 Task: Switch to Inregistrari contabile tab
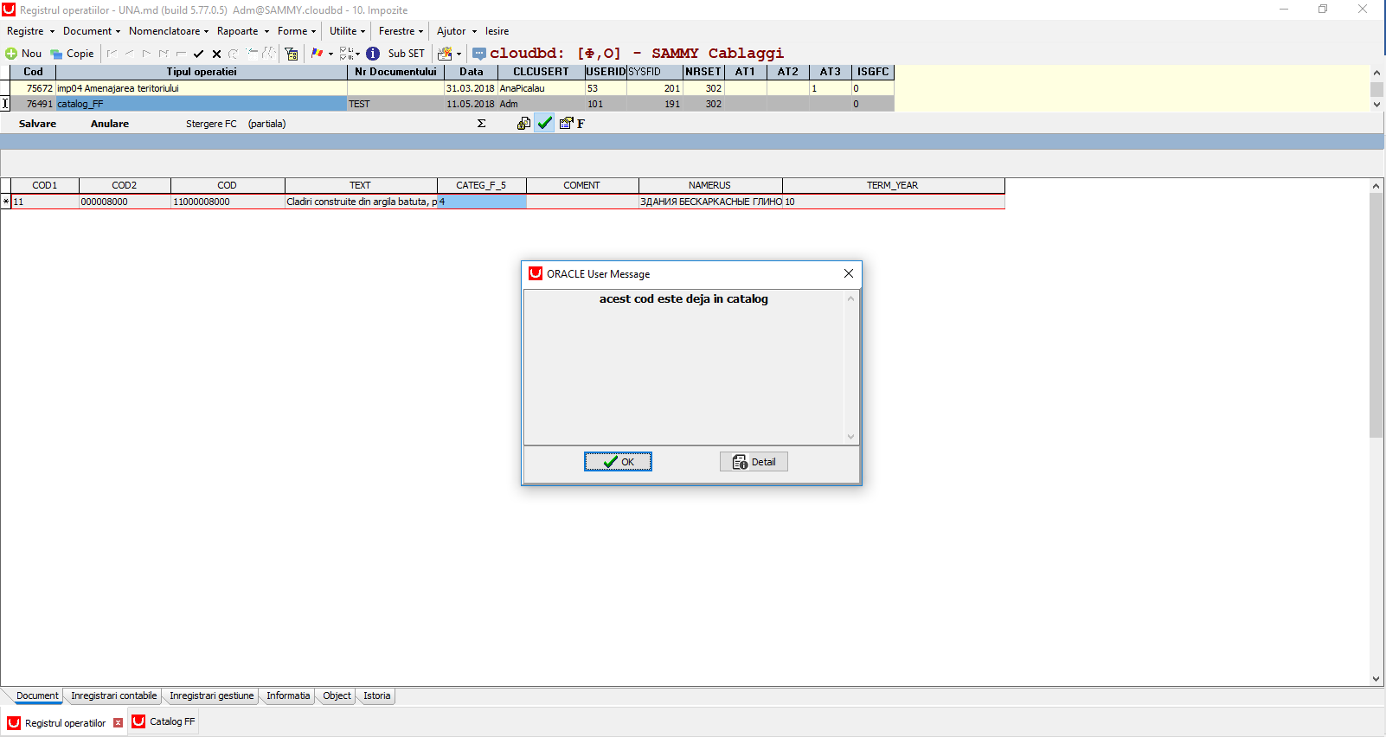coord(114,695)
